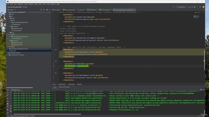Click the Build project hammer icon
The image size is (209, 117).
coord(174,7)
